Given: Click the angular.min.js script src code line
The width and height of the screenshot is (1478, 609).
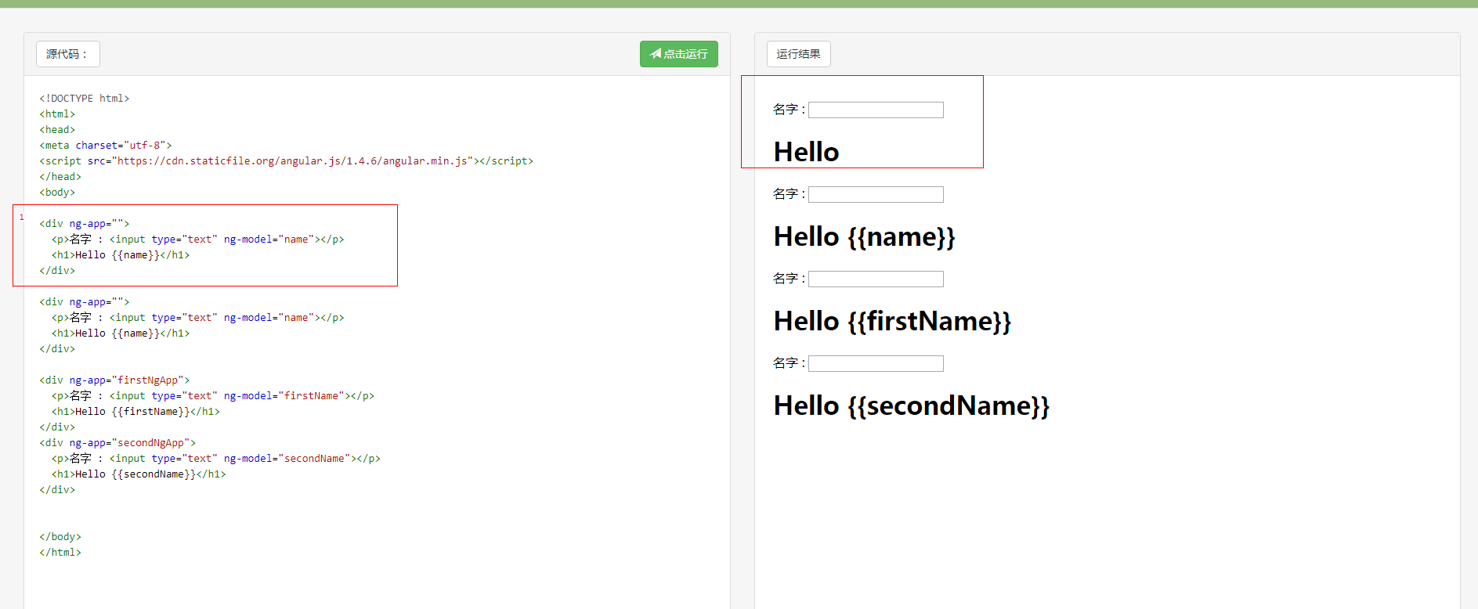Looking at the screenshot, I should click(286, 161).
